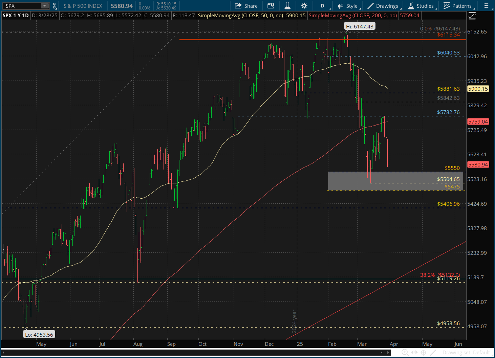Image resolution: width=495 pixels, height=358 pixels.
Task: Click the 5580.94 last price bubble
Action: pyautogui.click(x=478, y=164)
